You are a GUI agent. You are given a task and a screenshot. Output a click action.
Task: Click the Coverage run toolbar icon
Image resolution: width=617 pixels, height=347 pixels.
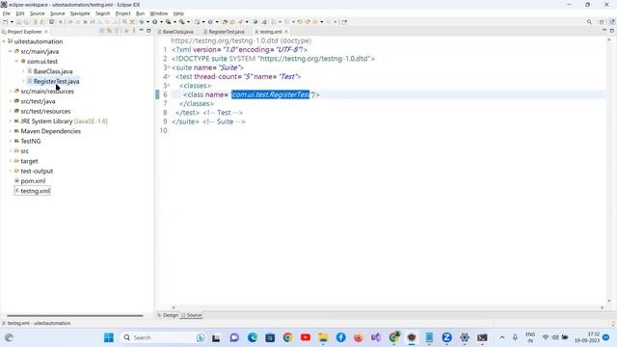click(x=169, y=22)
